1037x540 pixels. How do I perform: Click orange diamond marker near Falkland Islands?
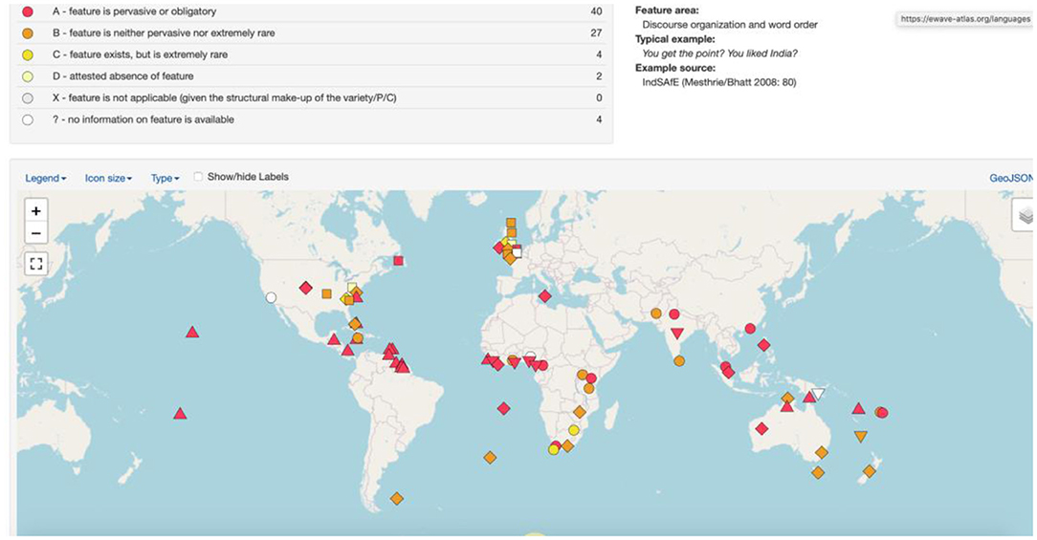[x=397, y=498]
